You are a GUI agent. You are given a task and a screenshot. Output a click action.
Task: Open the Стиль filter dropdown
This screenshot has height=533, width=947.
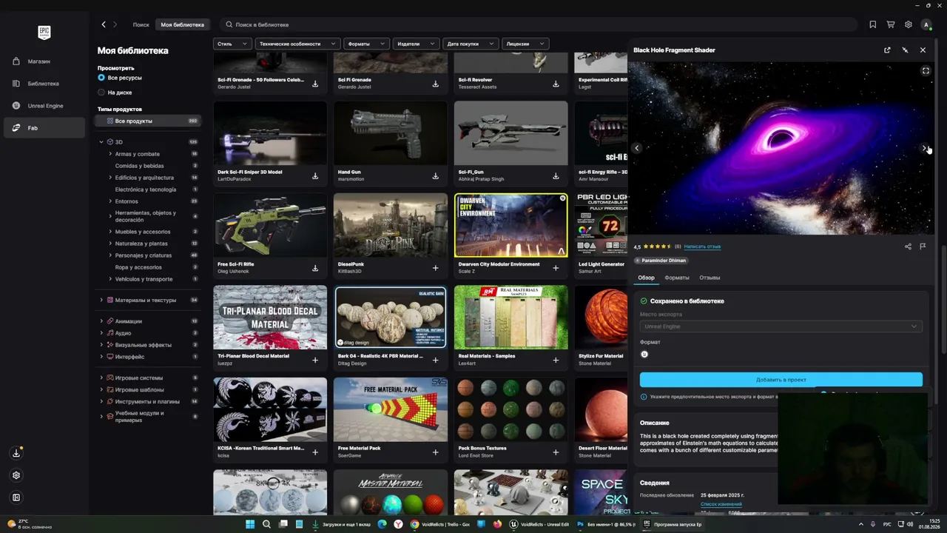click(x=232, y=44)
